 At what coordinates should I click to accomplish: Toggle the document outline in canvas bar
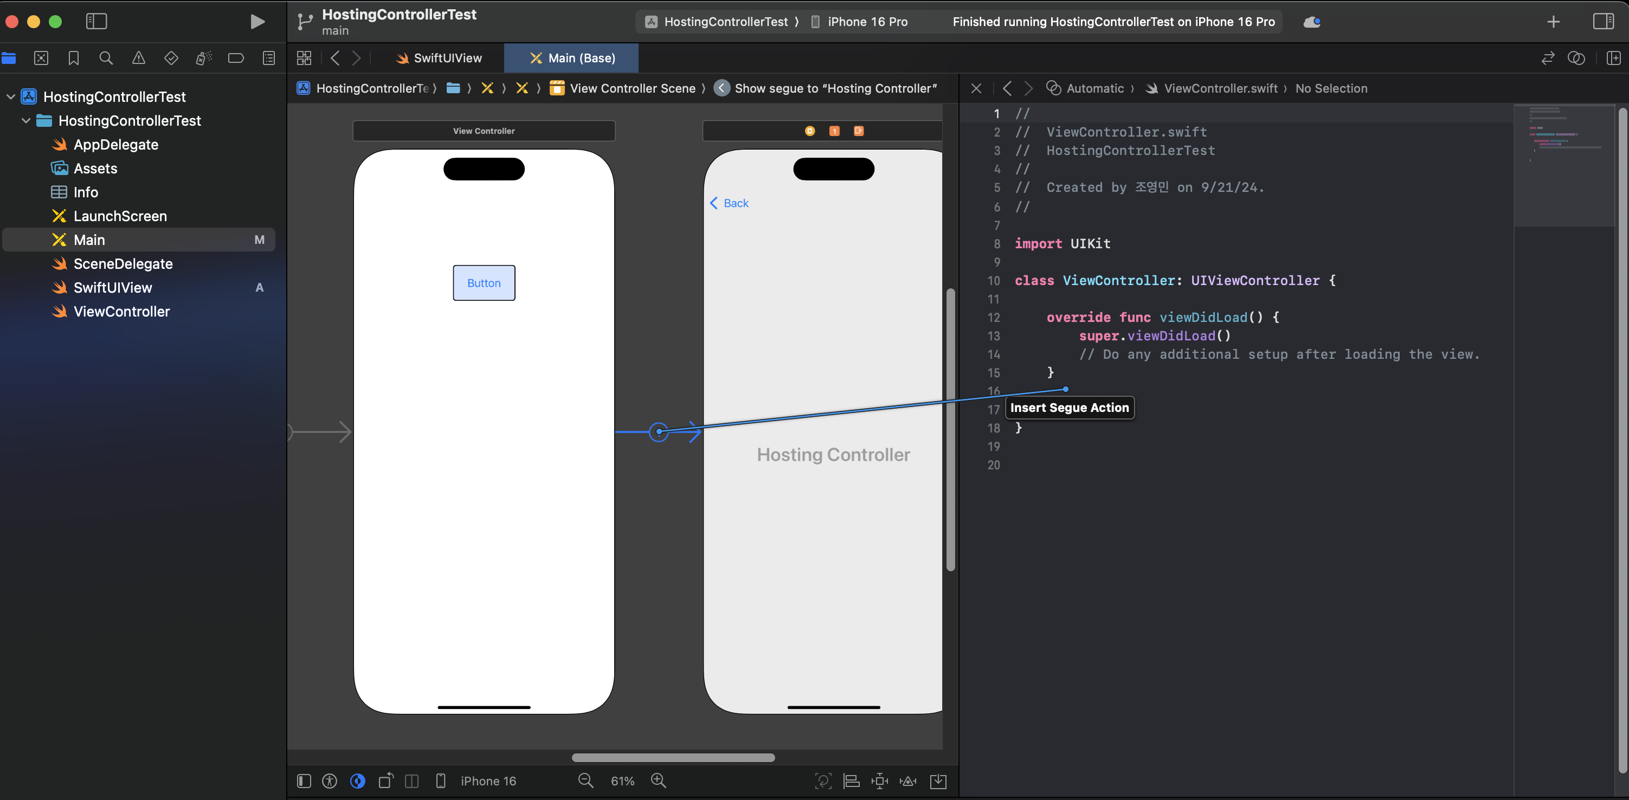point(304,781)
